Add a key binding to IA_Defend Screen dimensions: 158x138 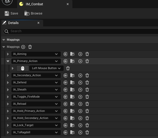tap(80, 83)
